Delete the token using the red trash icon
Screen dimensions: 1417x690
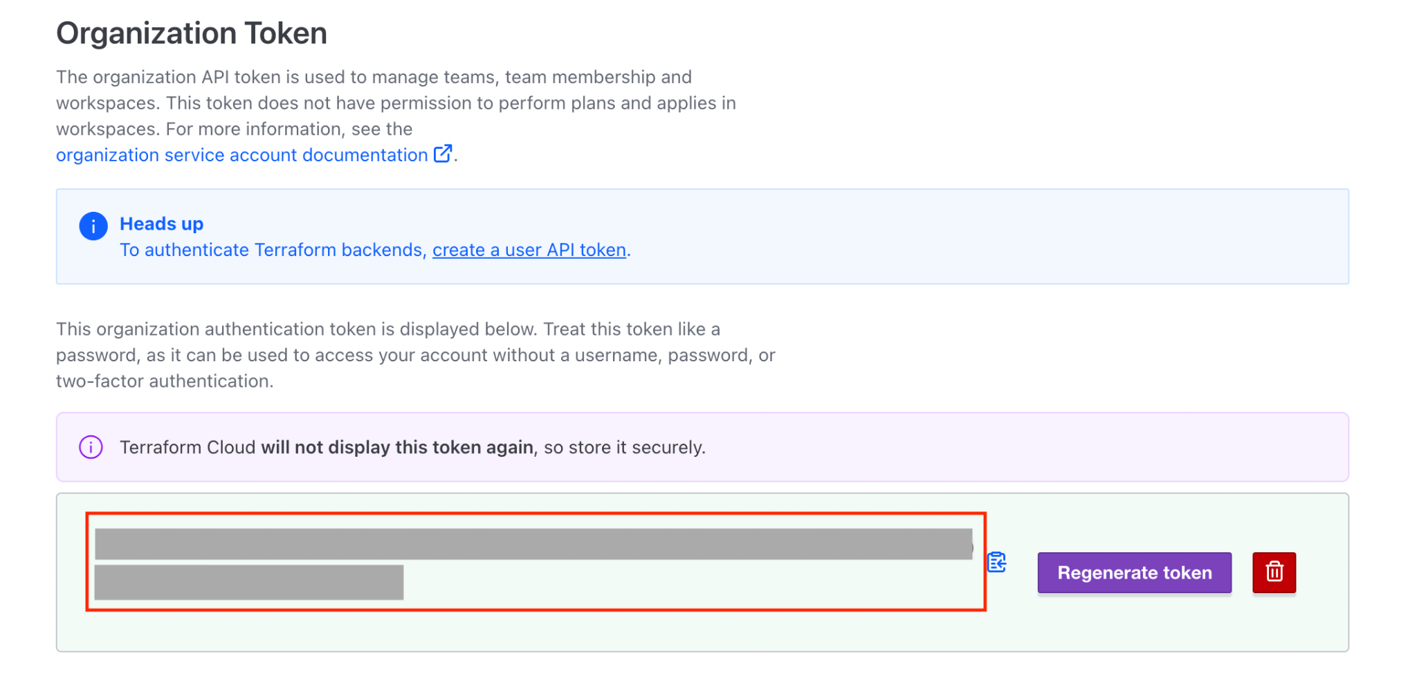point(1274,572)
